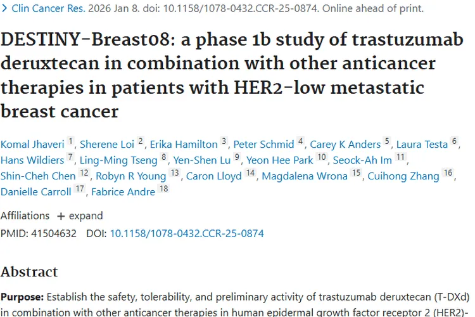Image resolution: width=475 pixels, height=317 pixels.
Task: Click the plus icon beside expand
Action: click(x=61, y=216)
